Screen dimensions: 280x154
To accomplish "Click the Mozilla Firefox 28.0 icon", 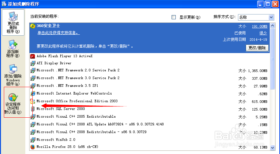I will point(33,147).
